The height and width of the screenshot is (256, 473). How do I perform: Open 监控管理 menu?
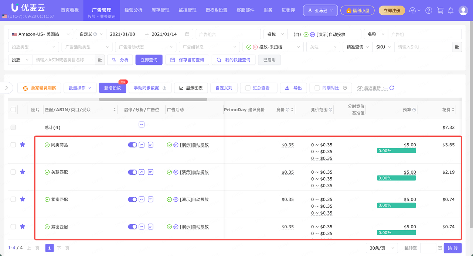click(187, 10)
